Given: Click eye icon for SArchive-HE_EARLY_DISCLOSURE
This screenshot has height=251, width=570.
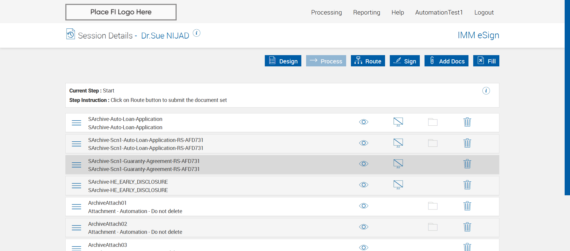Looking at the screenshot, I should pos(364,185).
